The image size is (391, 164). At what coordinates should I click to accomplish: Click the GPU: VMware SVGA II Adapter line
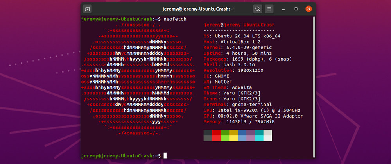pyautogui.click(x=254, y=116)
